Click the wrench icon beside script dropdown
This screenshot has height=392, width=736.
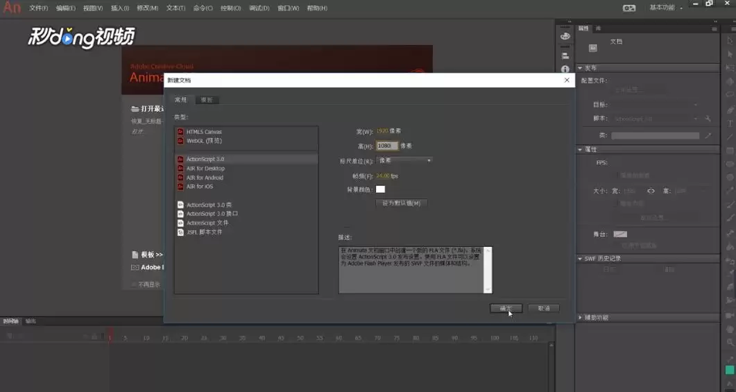tap(708, 119)
